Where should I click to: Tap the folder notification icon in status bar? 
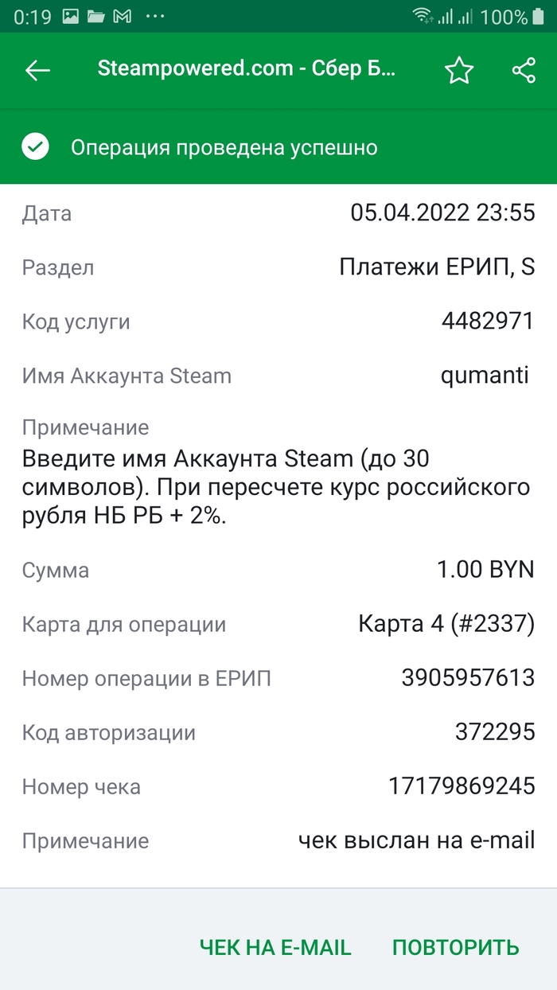(x=96, y=16)
